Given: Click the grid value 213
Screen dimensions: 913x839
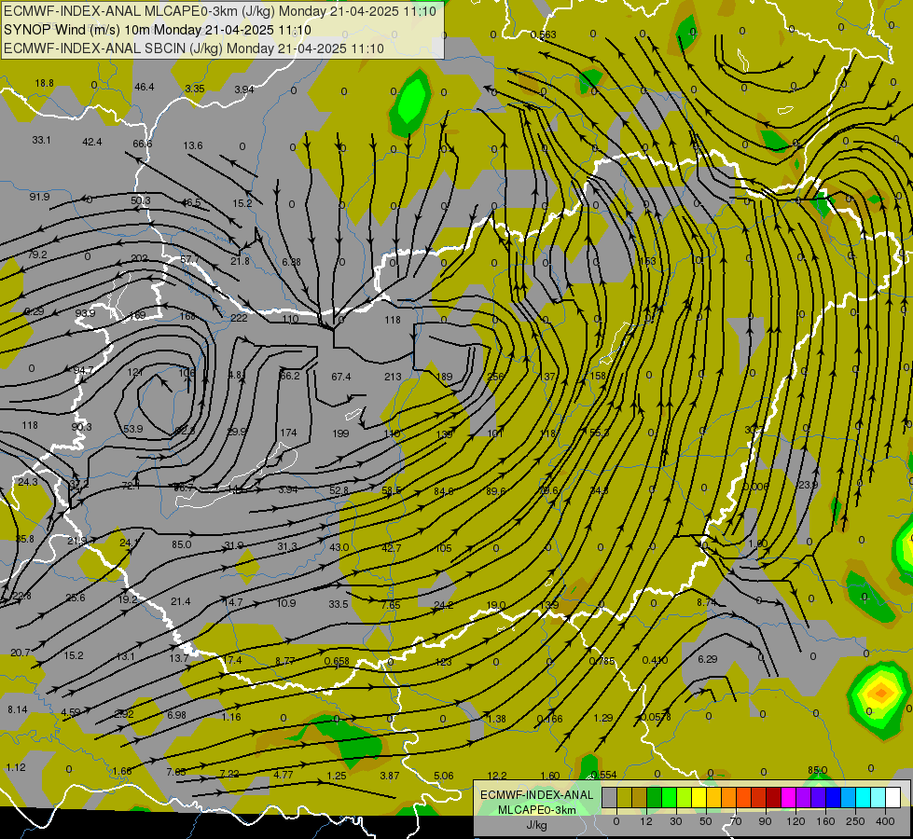Looking at the screenshot, I should pyautogui.click(x=393, y=377).
